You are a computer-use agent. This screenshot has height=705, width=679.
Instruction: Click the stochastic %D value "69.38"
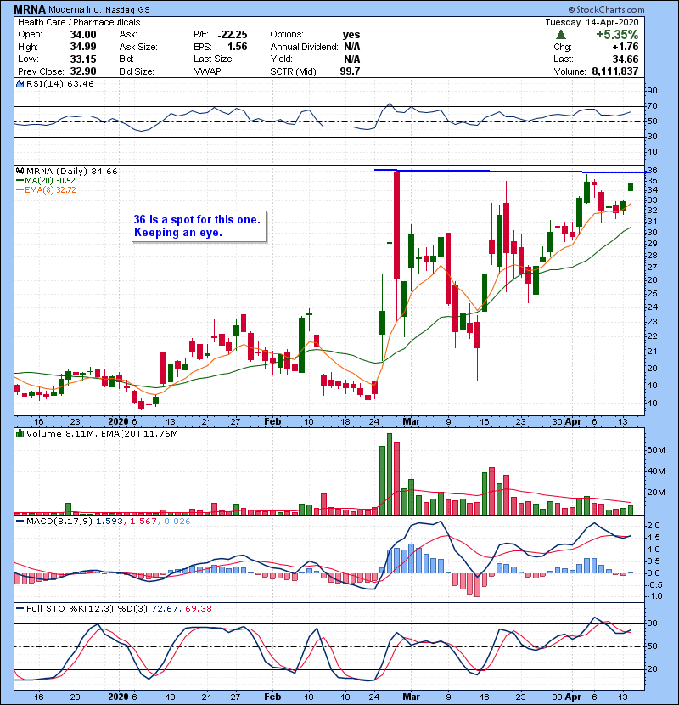click(x=198, y=608)
